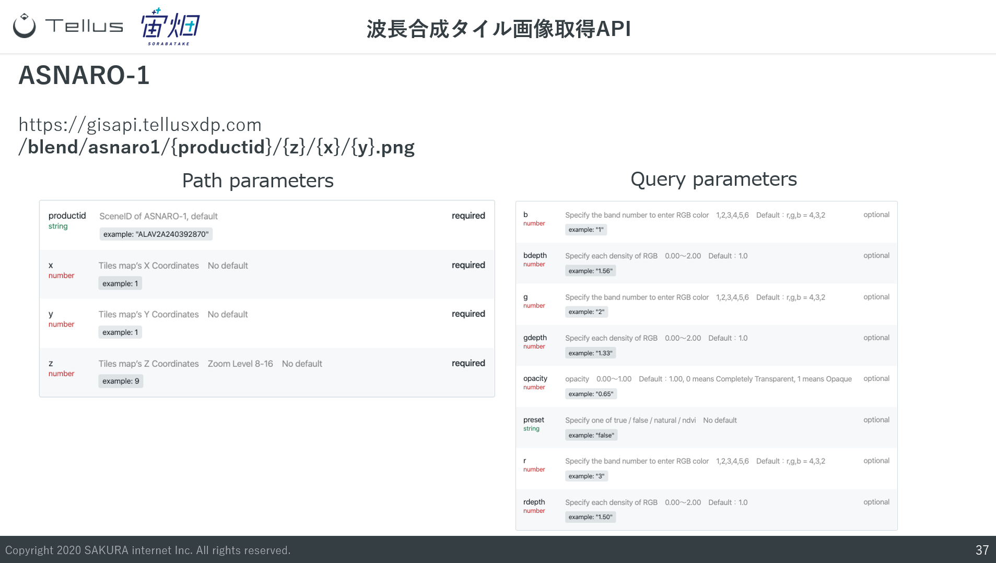Click the example "1.33" badge
This screenshot has height=563, width=996.
coord(590,353)
